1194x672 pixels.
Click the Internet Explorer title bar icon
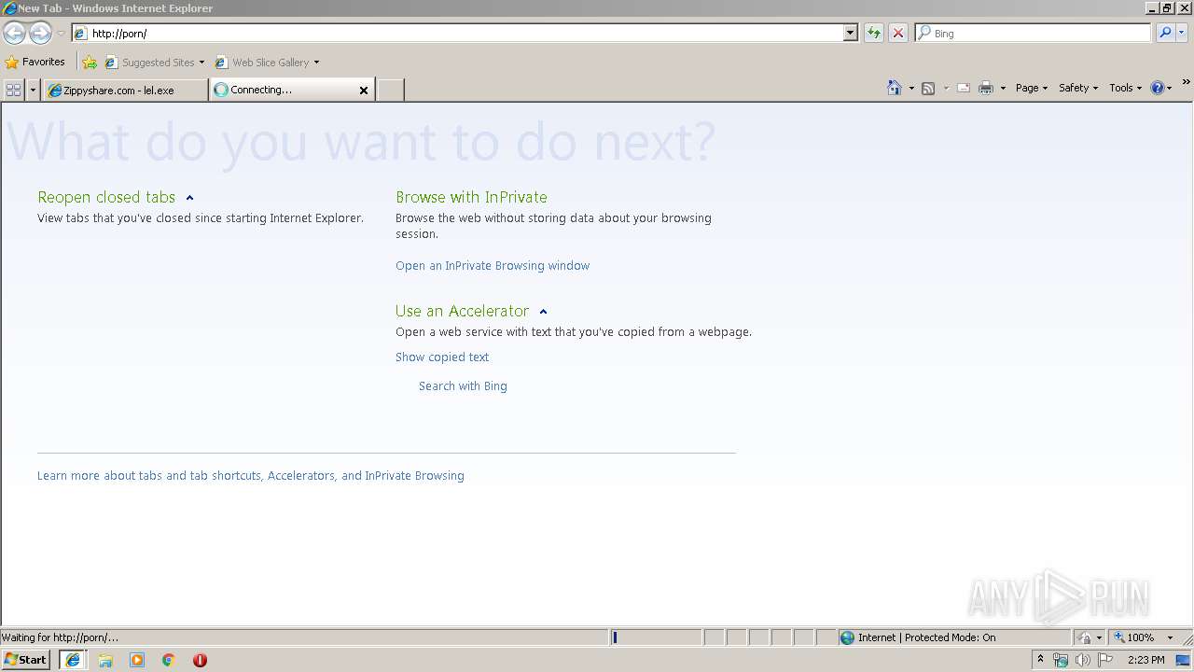(x=9, y=8)
